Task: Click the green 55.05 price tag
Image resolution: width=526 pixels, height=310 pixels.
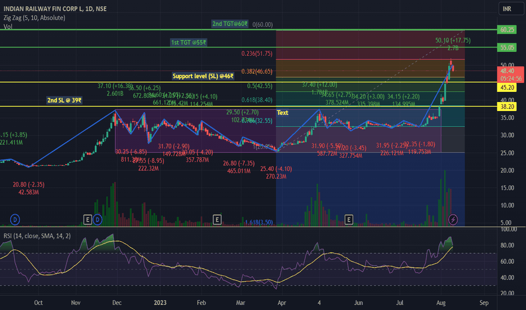Action: [507, 47]
